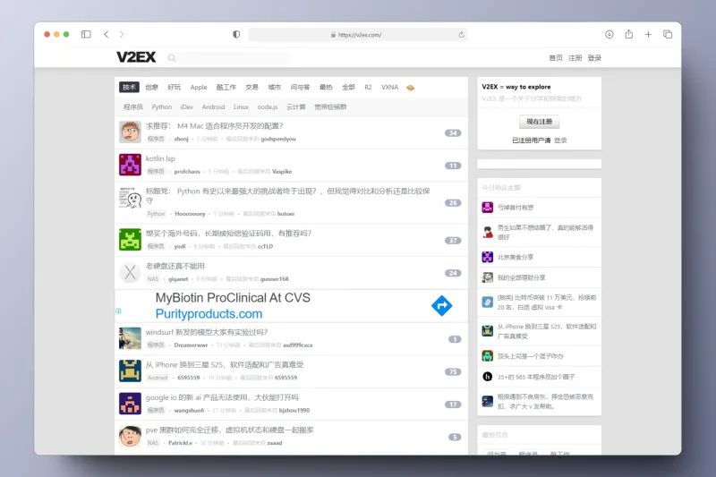The height and width of the screenshot is (477, 716).
Task: Select the Apple tab
Action: 199,87
